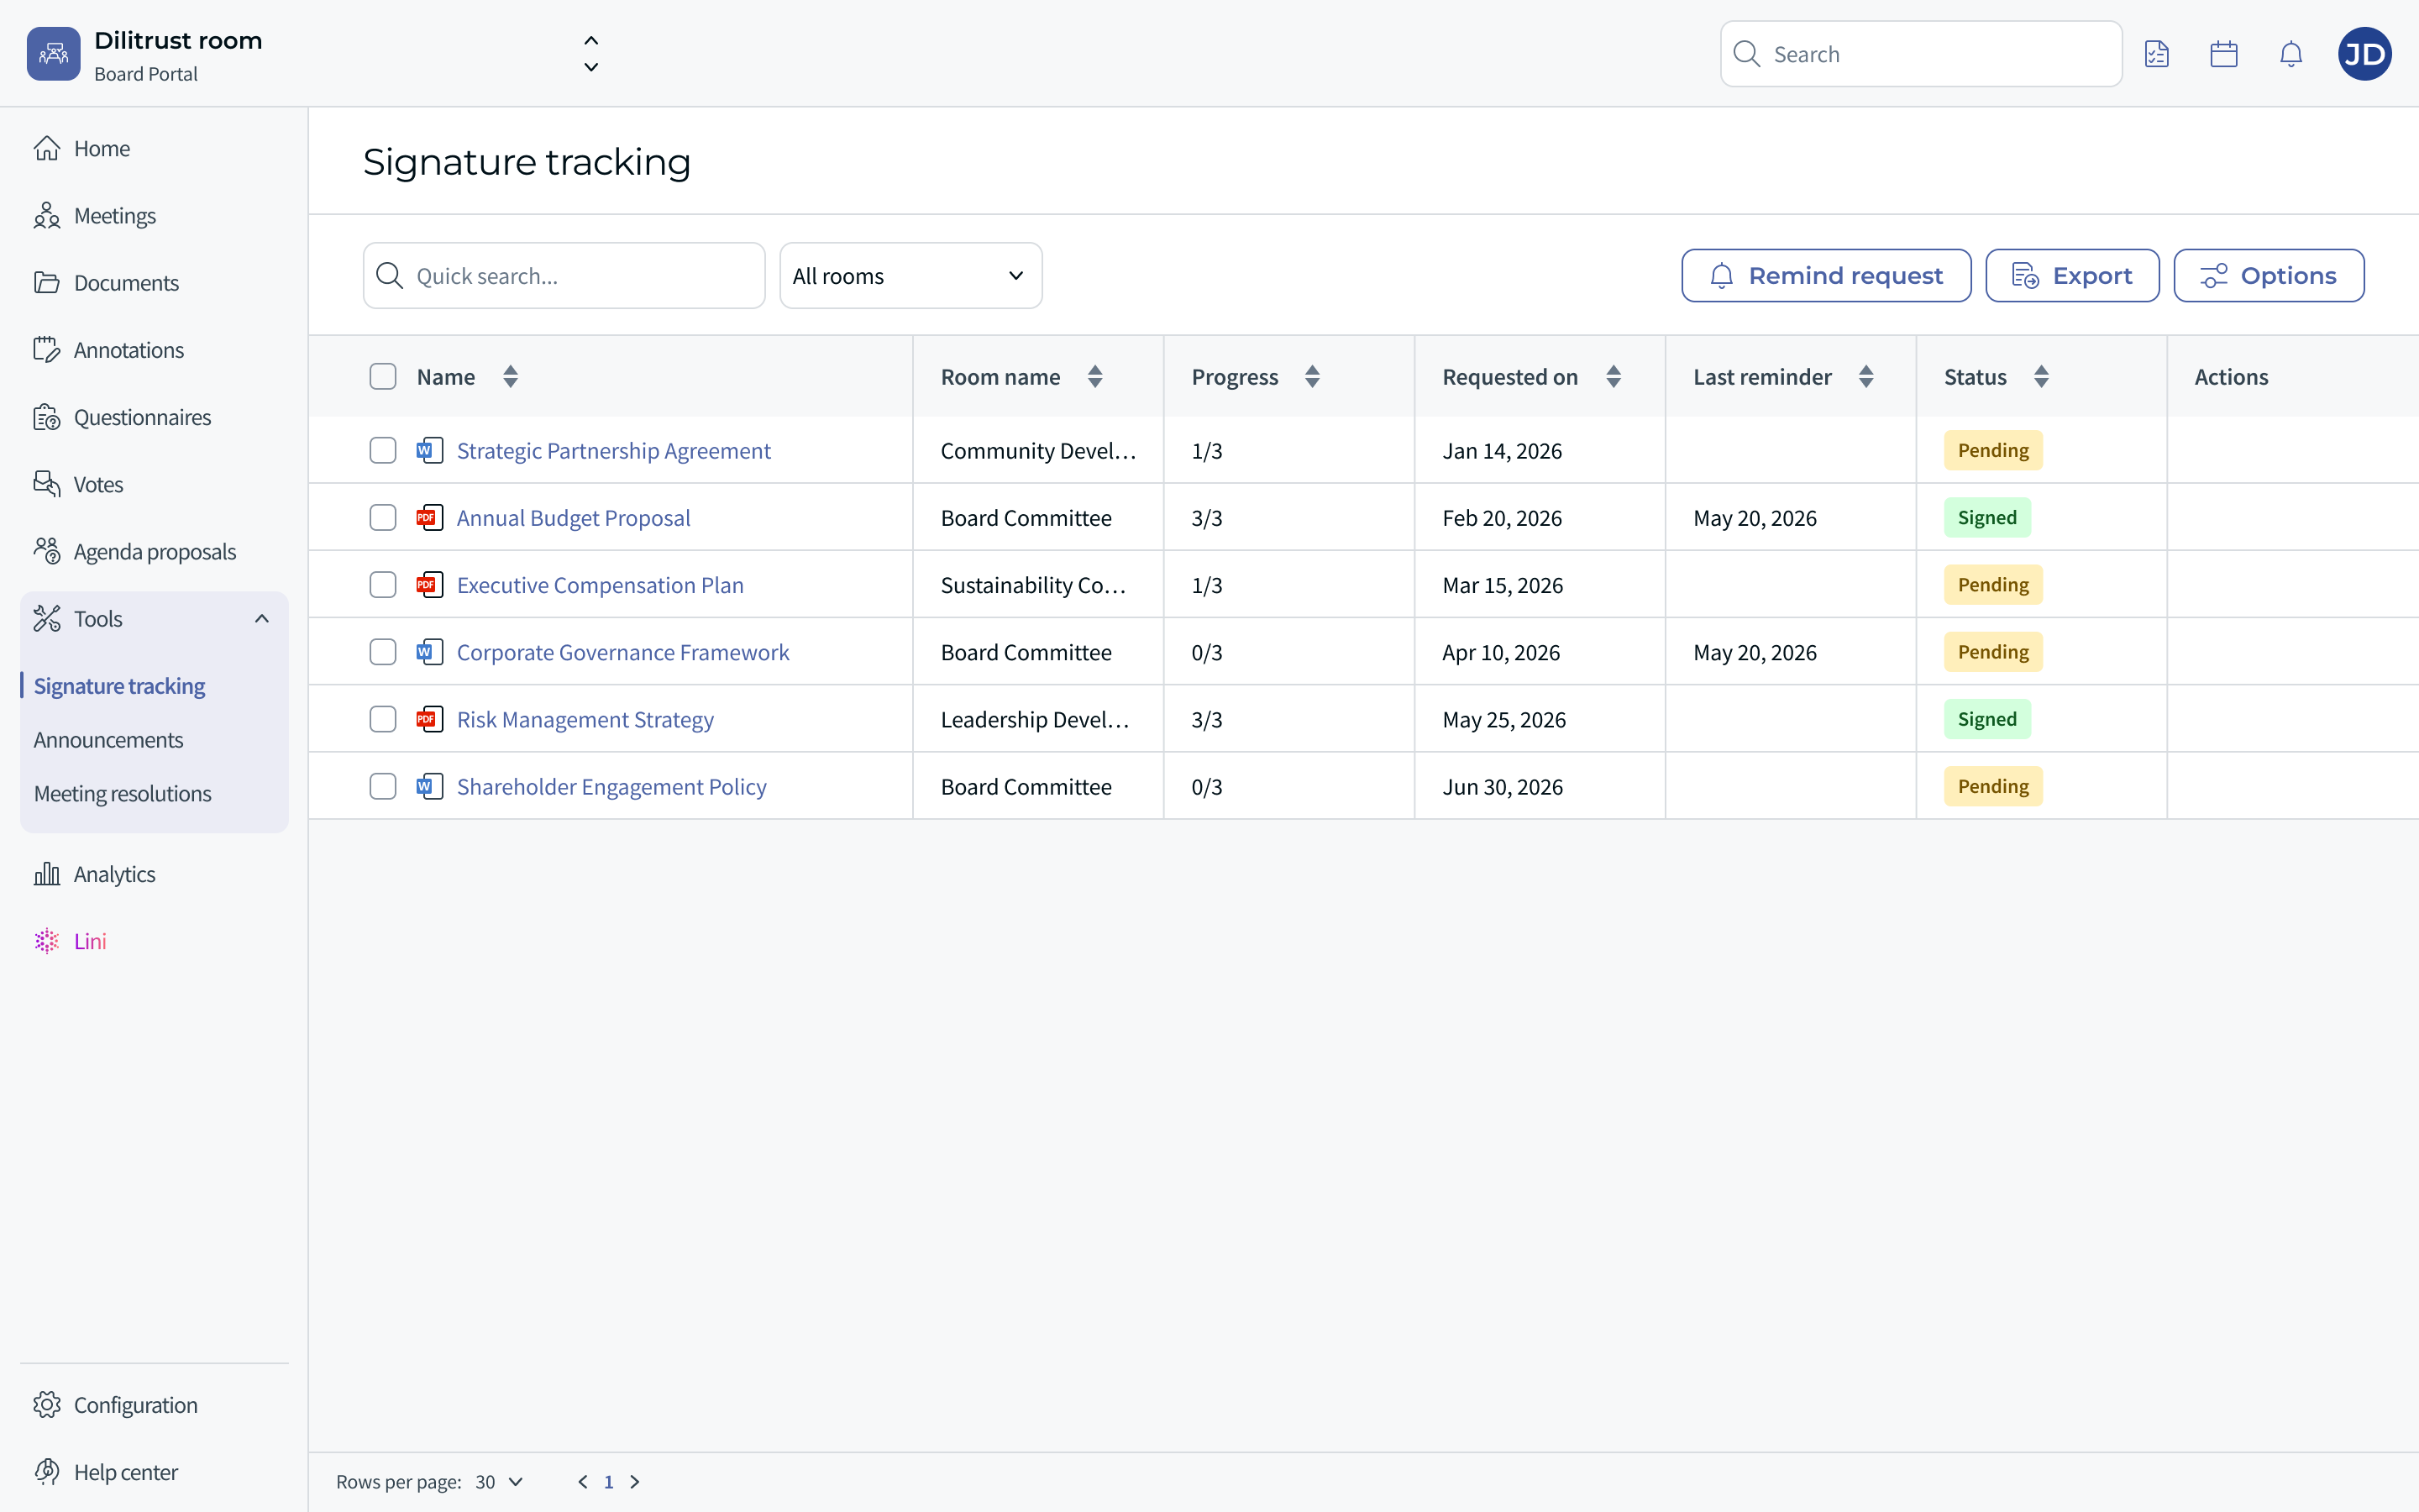
Task: Open the tasks checklist icon in header
Action: [2157, 54]
